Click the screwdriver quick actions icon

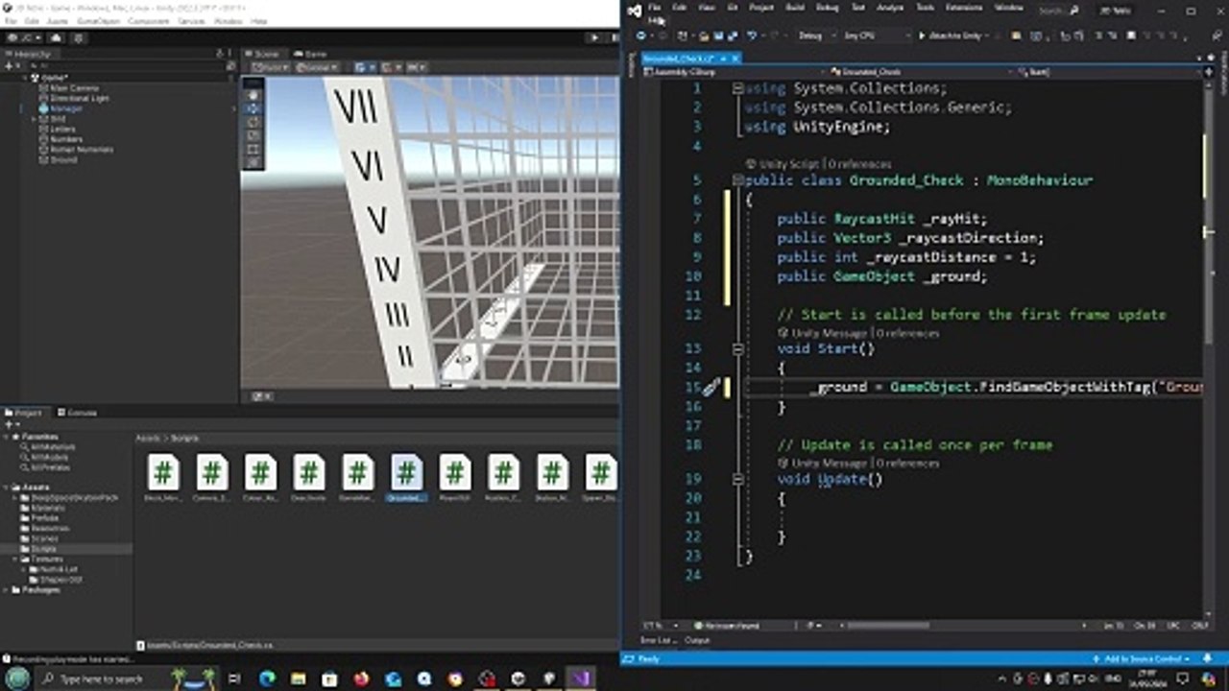coord(711,388)
